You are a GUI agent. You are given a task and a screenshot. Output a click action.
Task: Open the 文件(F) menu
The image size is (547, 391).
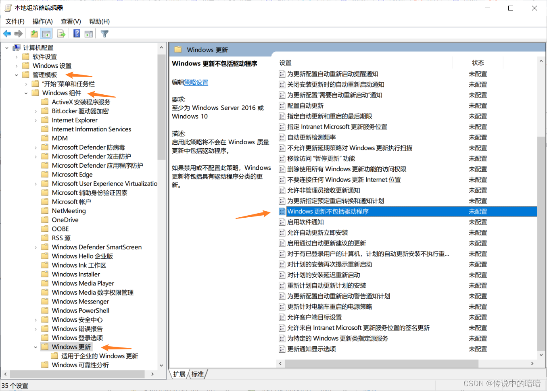tap(15, 21)
